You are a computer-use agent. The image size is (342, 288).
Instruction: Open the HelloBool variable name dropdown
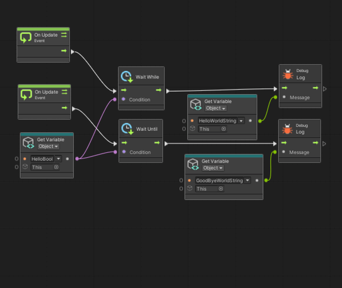point(58,158)
